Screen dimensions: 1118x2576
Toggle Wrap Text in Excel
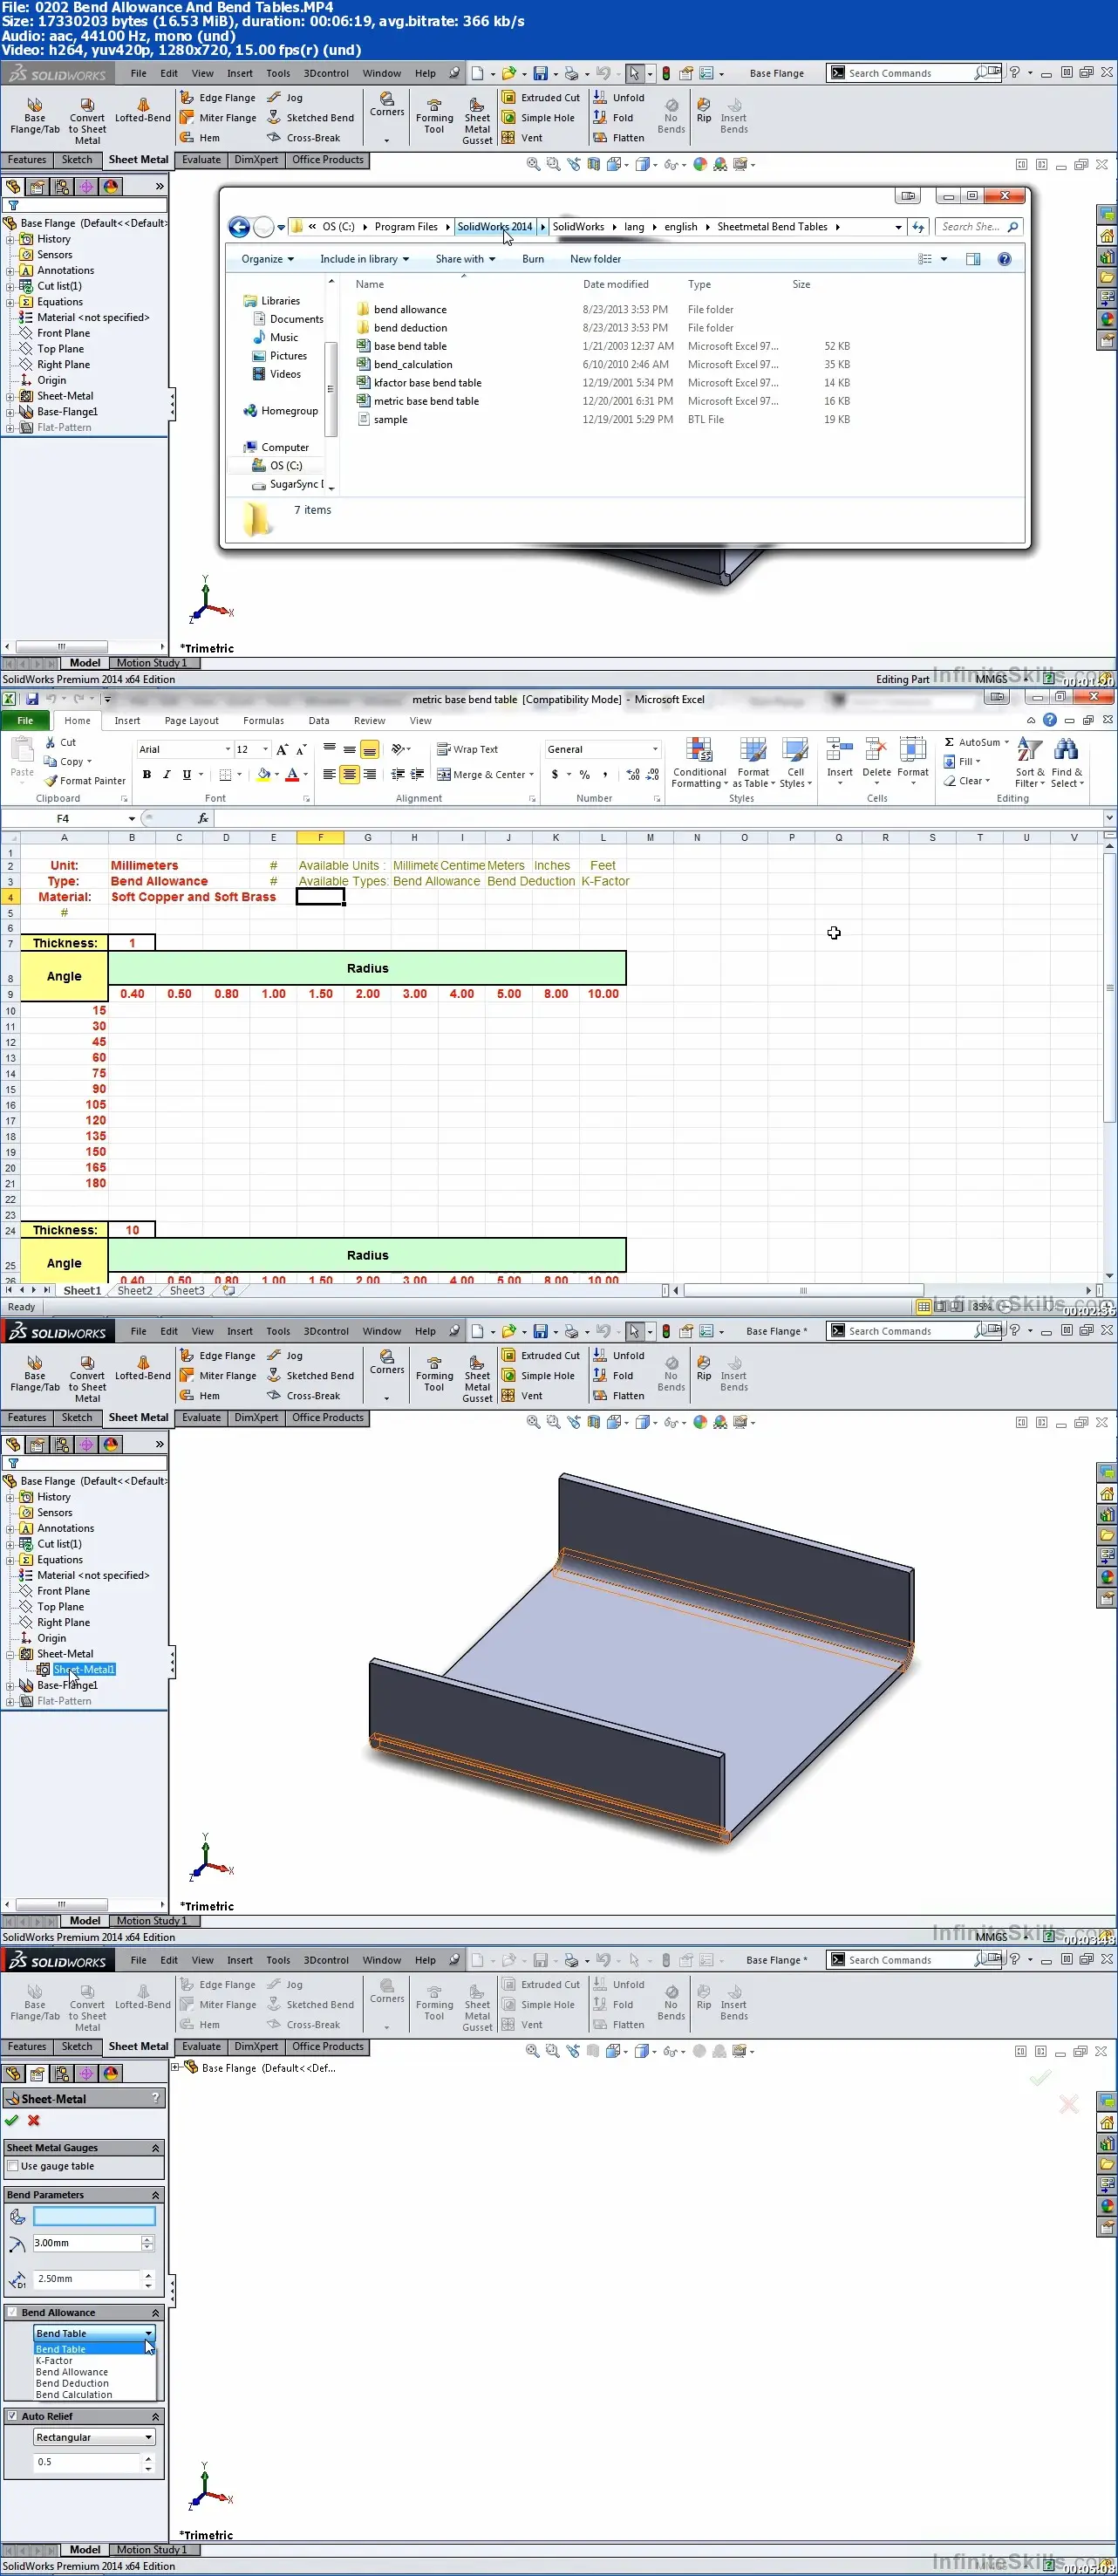point(467,749)
